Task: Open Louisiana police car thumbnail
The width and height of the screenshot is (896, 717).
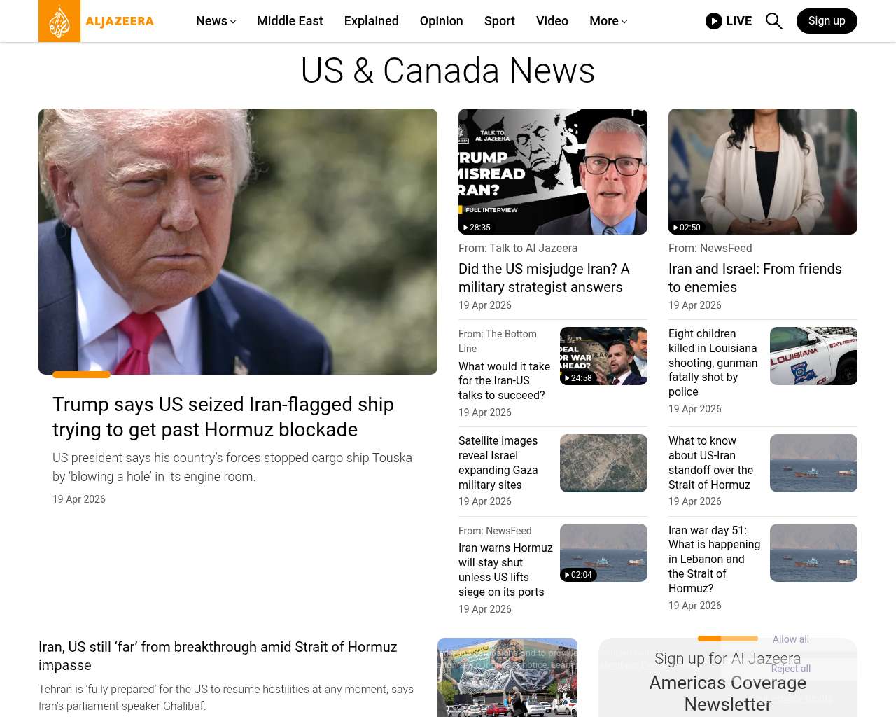Action: coord(813,356)
